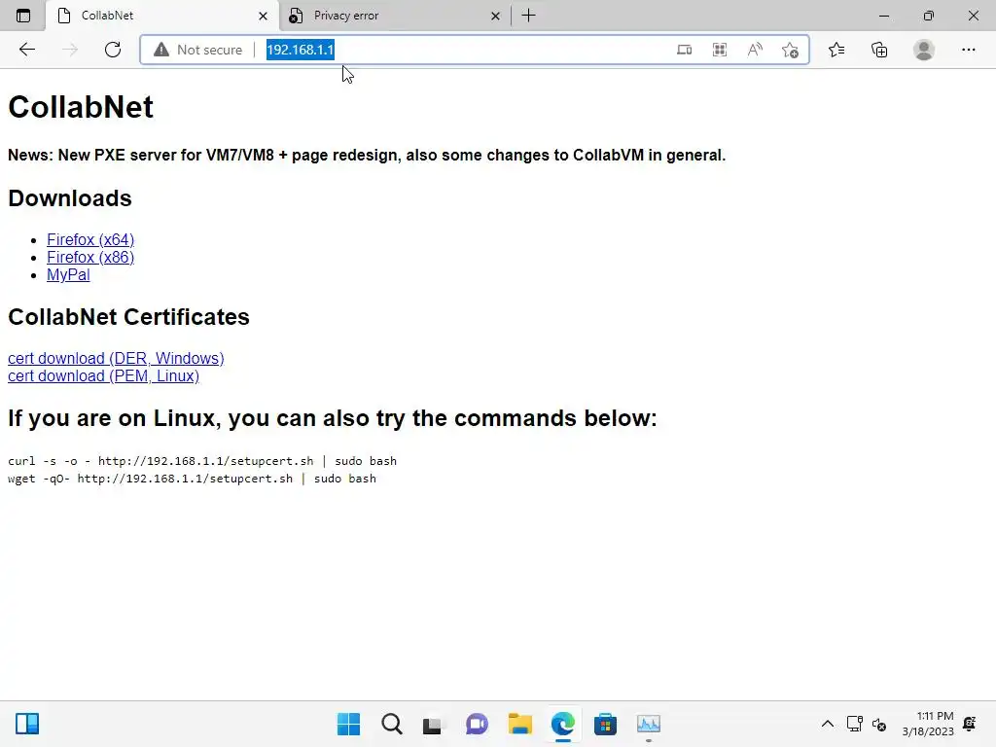Open Task View on taskbar
The height and width of the screenshot is (747, 996).
tap(433, 725)
